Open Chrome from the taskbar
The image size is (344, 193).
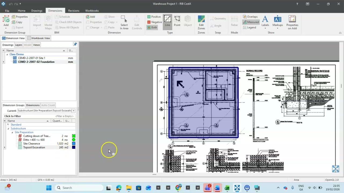coord(178,188)
